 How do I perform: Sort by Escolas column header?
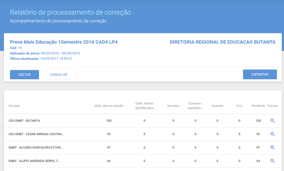[x=14, y=106]
